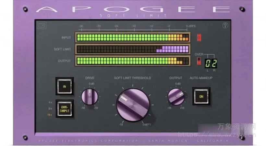Select the 4x oversampling option

(50, 103)
